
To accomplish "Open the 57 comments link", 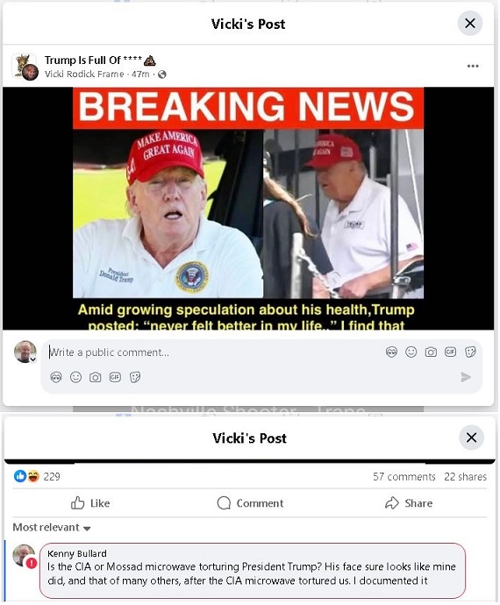I will coord(404,477).
